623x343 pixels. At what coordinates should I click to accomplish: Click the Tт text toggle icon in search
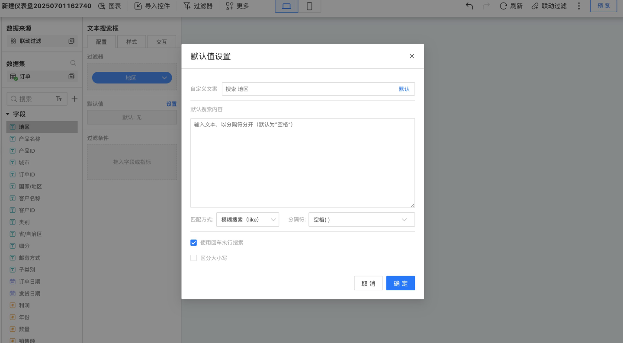pos(59,99)
